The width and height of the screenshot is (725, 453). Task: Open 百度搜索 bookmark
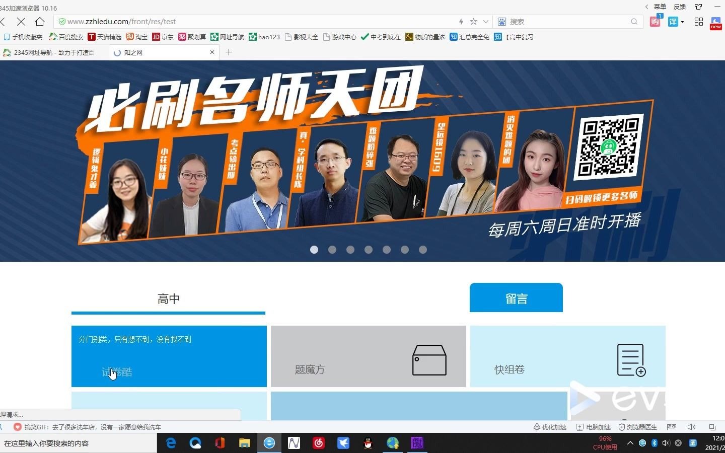click(x=66, y=37)
